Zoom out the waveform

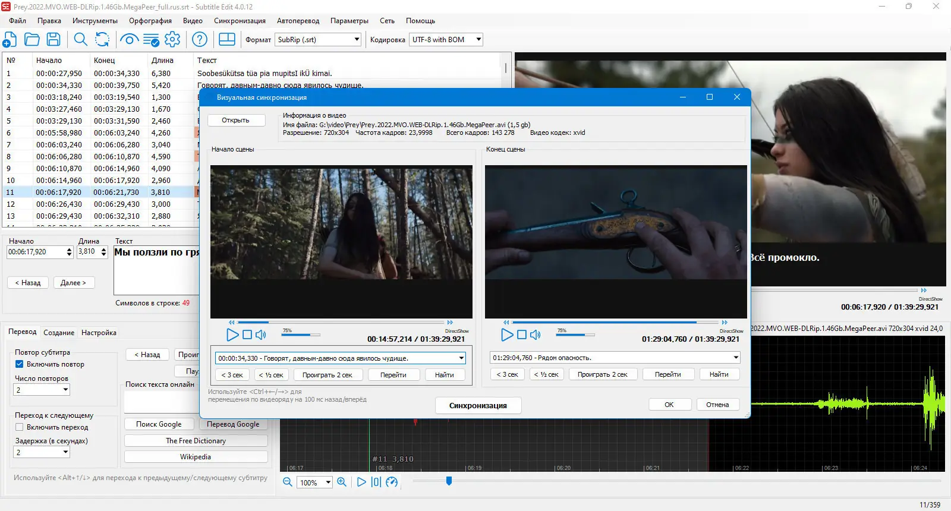[288, 482]
